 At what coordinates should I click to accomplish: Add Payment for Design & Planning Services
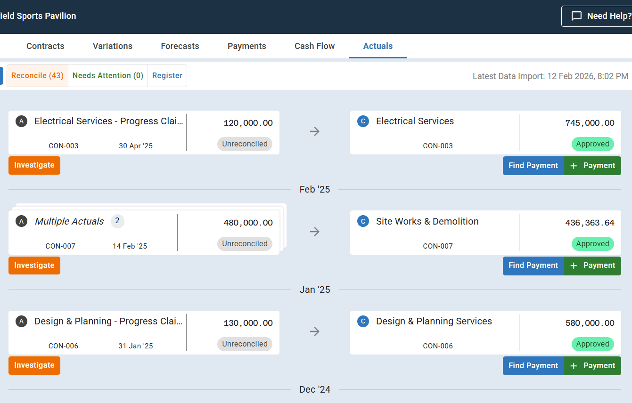point(592,366)
